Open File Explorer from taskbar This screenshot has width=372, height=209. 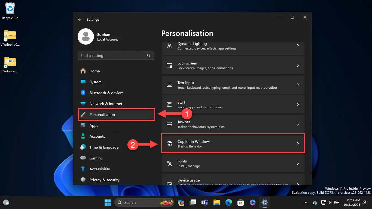[217, 202]
